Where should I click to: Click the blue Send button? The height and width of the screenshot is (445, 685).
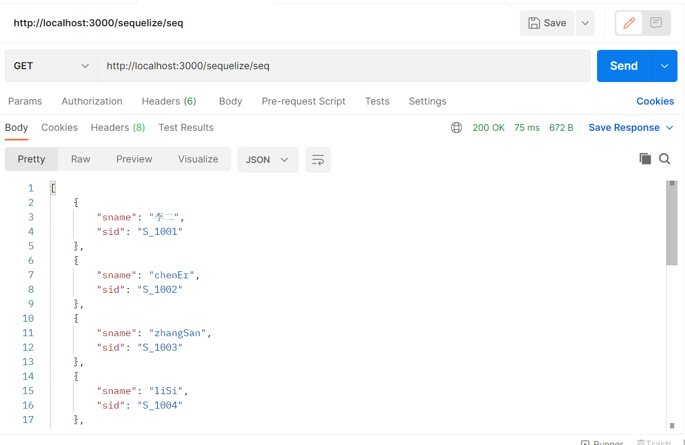pyautogui.click(x=624, y=66)
